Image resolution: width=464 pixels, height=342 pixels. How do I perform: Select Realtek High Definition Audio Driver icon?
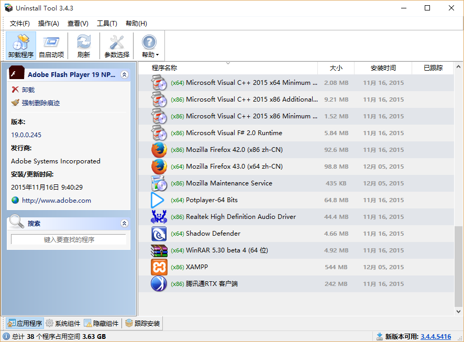(x=159, y=217)
